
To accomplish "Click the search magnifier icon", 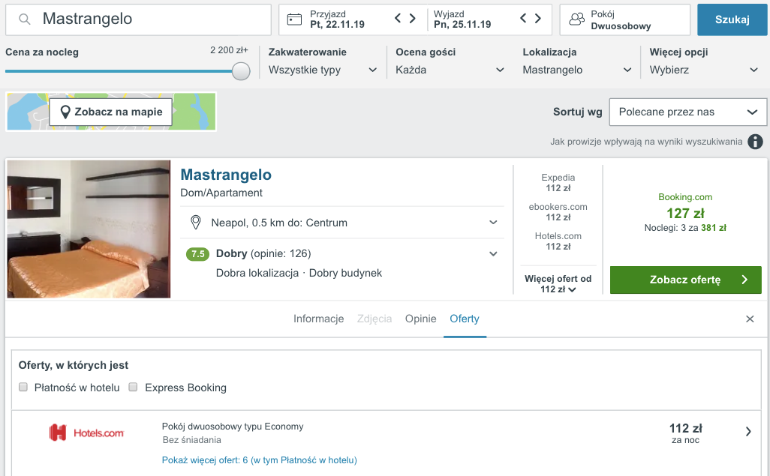I will tap(25, 19).
